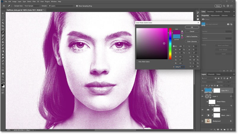238x134 pixels.
Task: Click the Add to Swatches button
Action: (192, 36)
